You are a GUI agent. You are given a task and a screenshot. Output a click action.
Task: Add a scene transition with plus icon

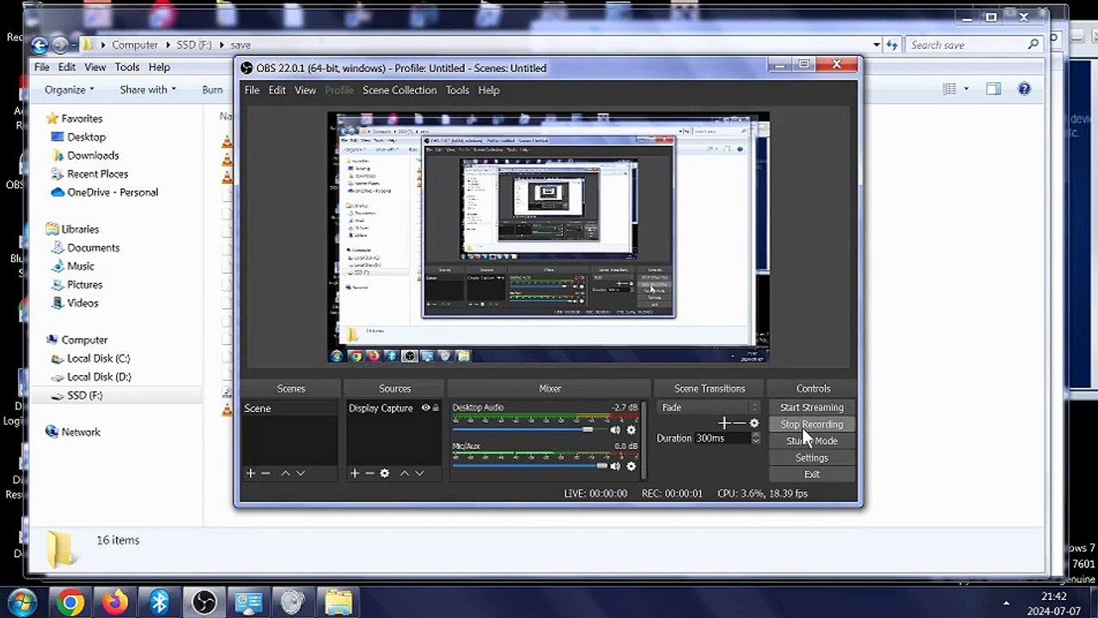click(724, 423)
